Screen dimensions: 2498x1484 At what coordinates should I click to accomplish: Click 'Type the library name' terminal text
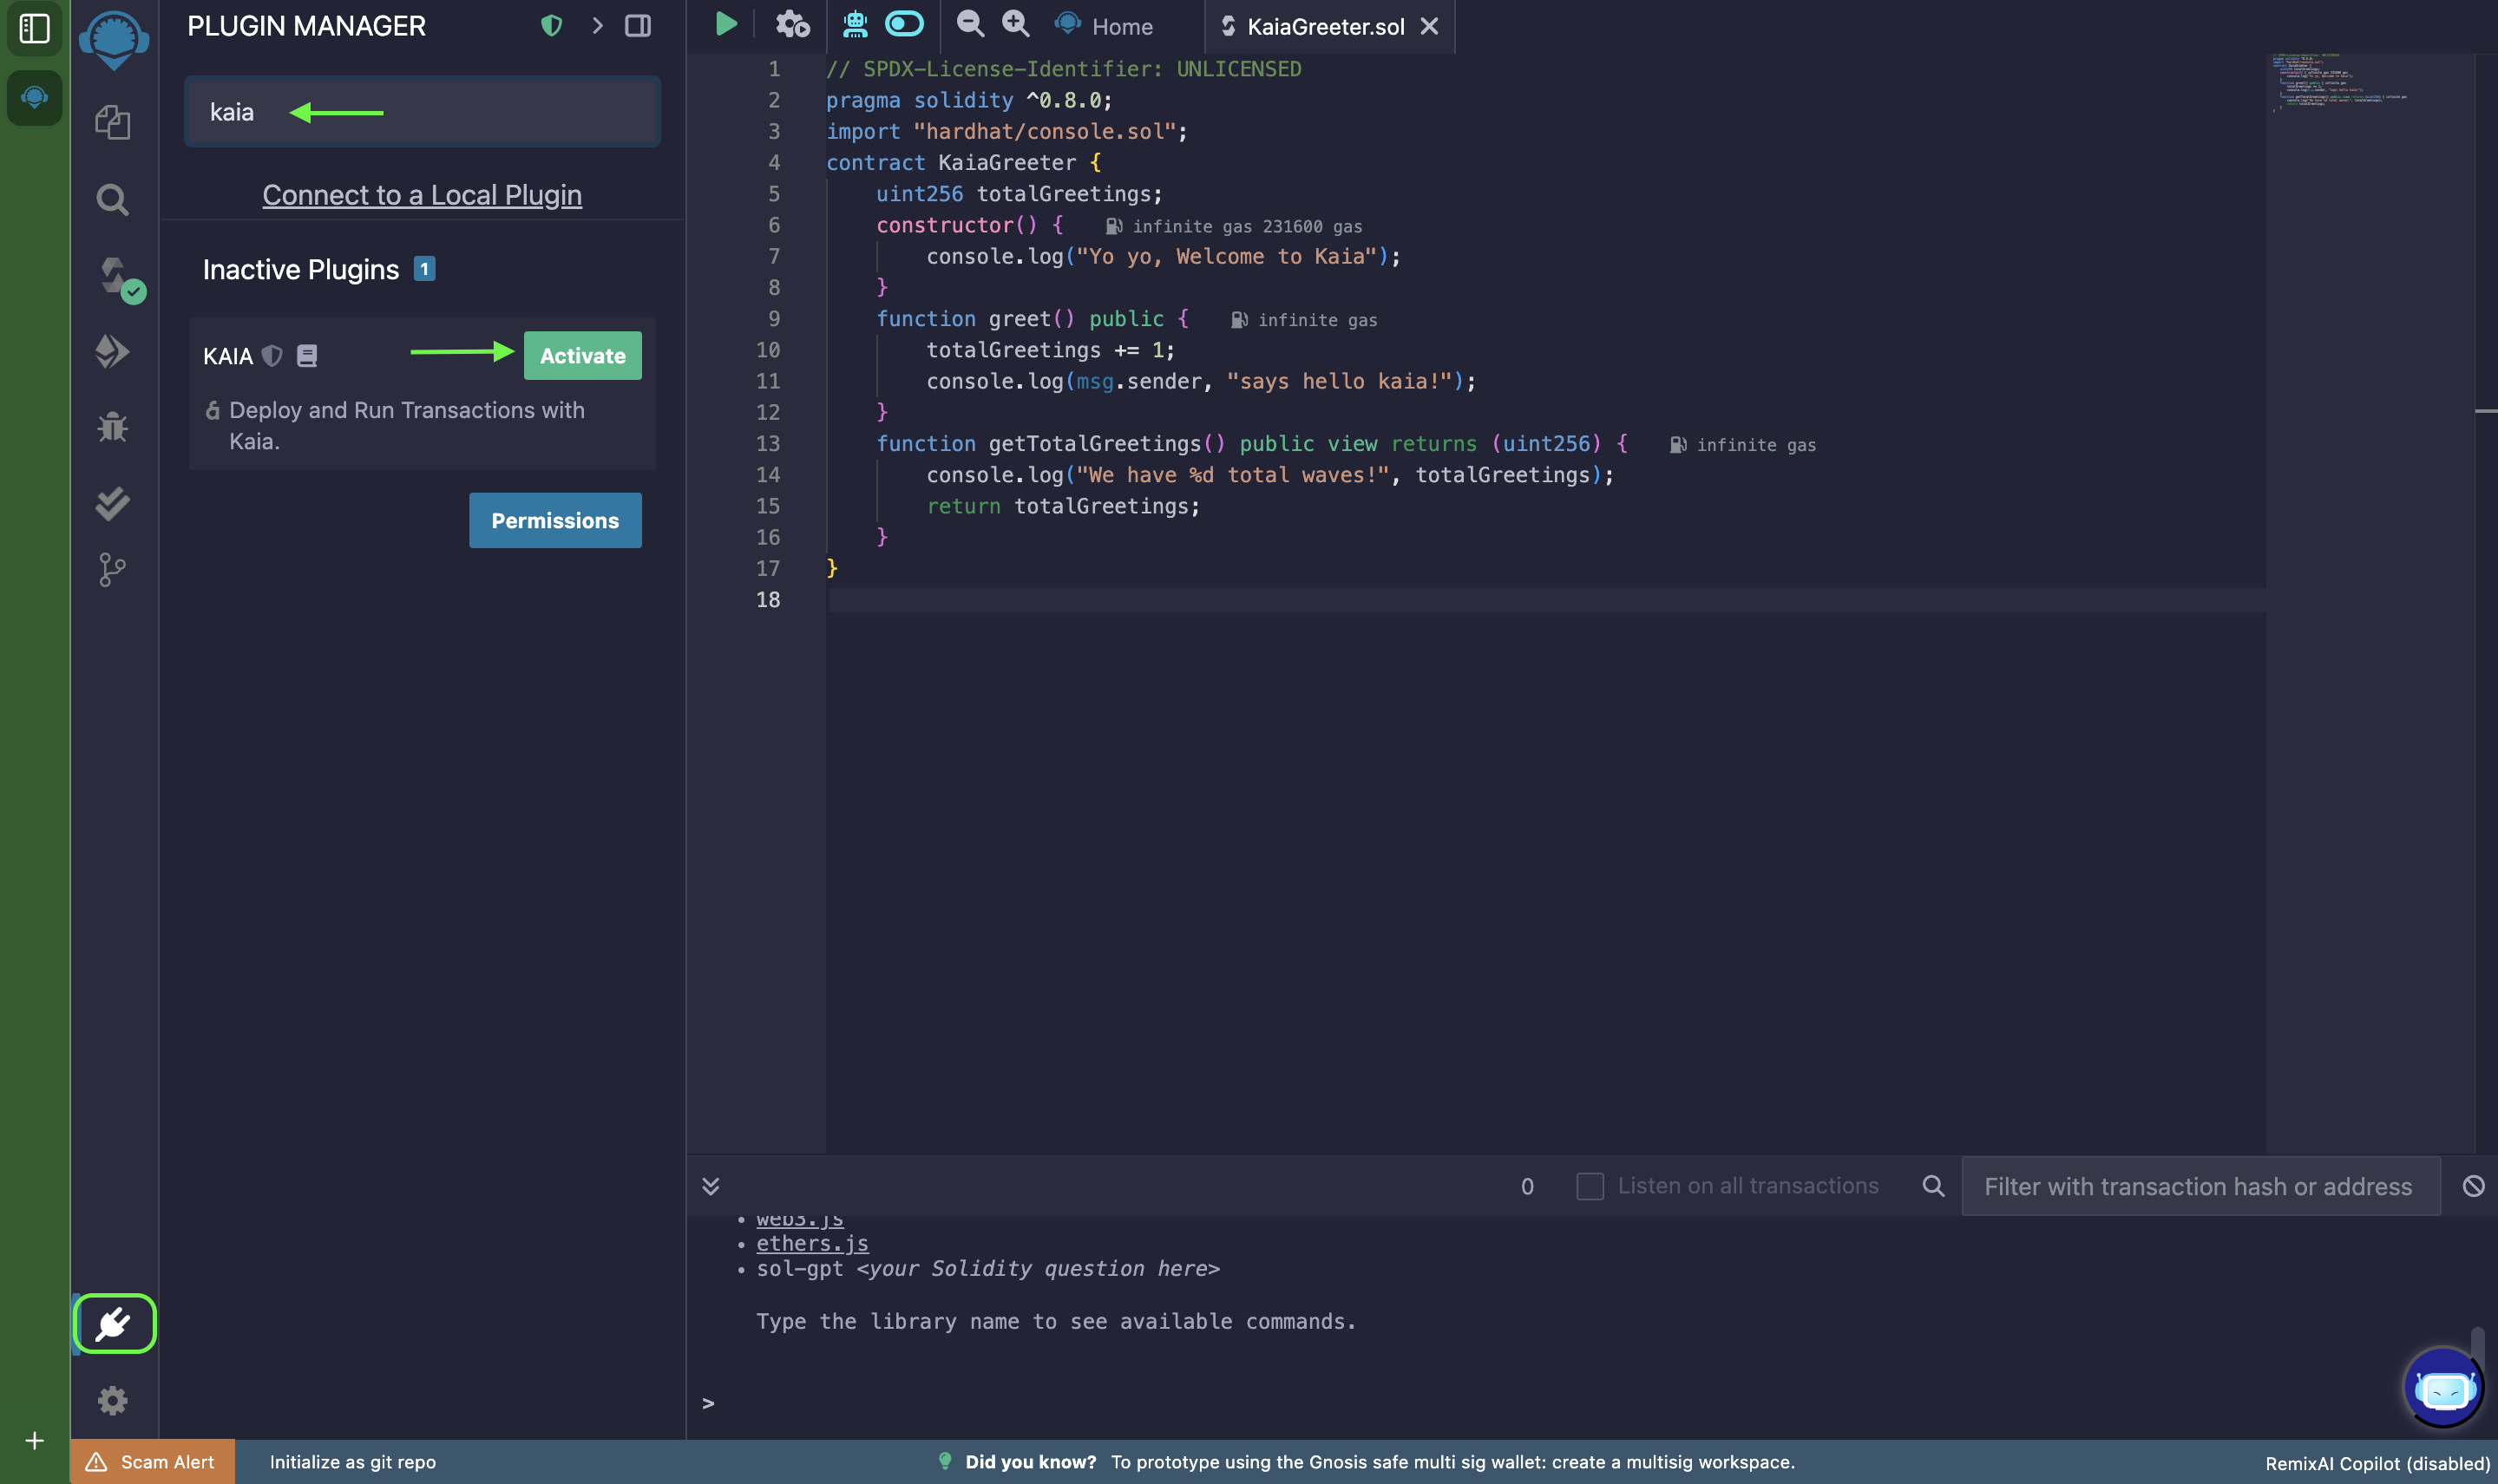click(x=1055, y=1321)
